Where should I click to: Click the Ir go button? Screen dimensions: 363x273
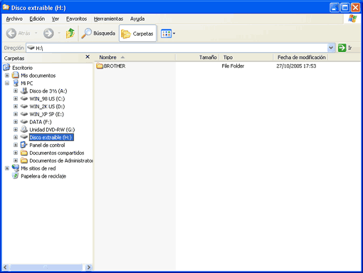click(x=345, y=48)
